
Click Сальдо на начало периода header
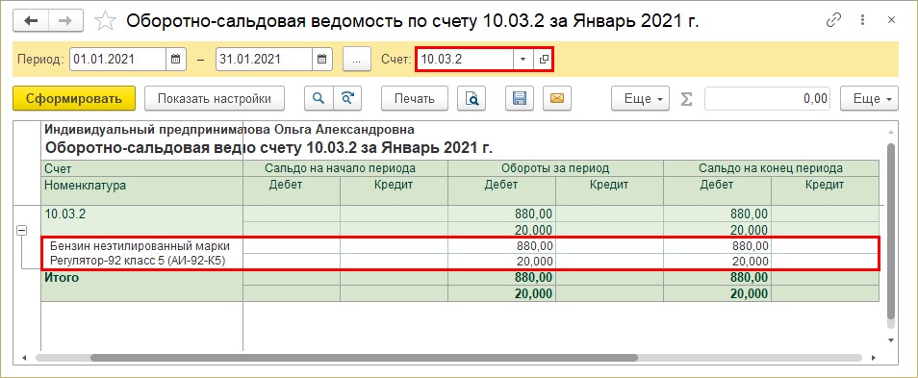click(x=345, y=168)
